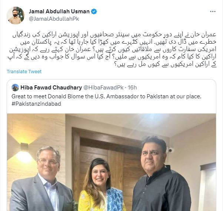
Task: Click Hiba Fawad Chaudhary's small avatar
Action: (x=15, y=88)
